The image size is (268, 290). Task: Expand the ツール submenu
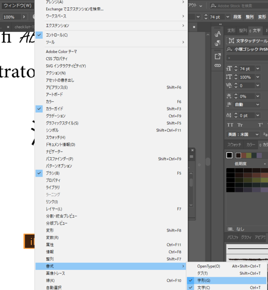(x=111, y=42)
